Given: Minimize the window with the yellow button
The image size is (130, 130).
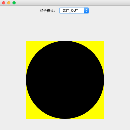Looking at the screenshot, I should (9, 3).
